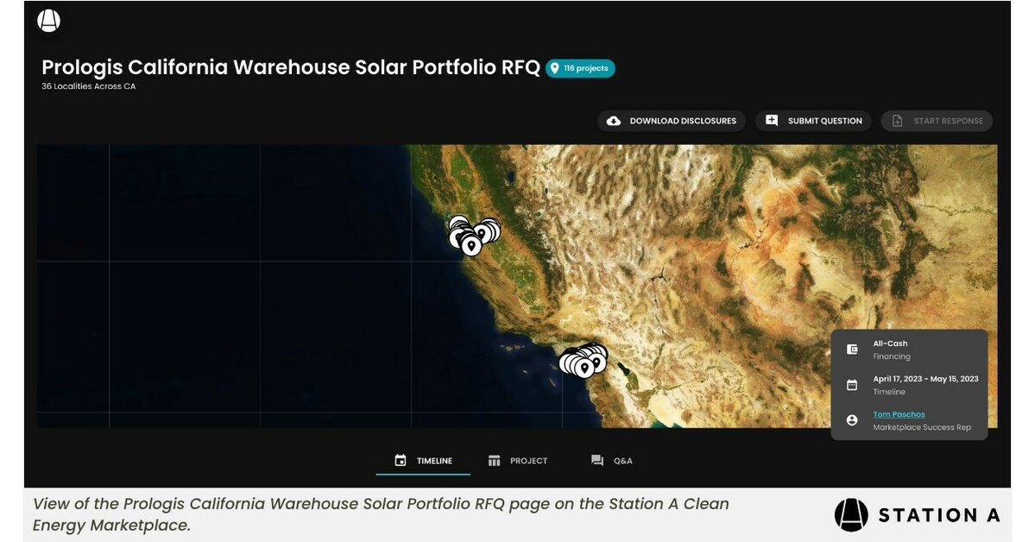This screenshot has height=542, width=1035.
Task: Click the cloud icon on Download Disclosures
Action: (x=613, y=121)
